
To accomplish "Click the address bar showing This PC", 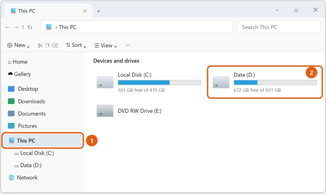I will point(136,27).
